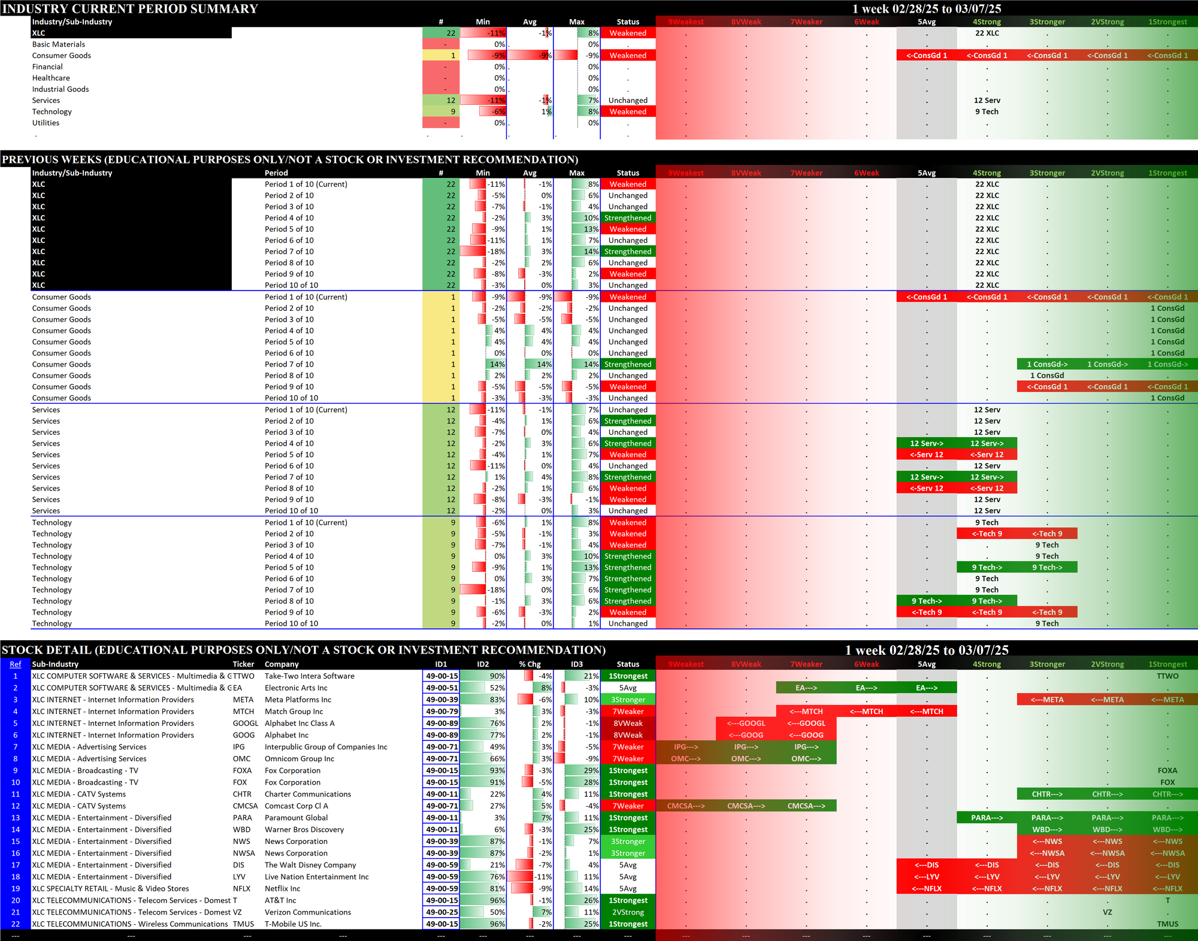Click the 1Strongest column header in stock detail
This screenshot has width=1198, height=941.
(x=1167, y=664)
